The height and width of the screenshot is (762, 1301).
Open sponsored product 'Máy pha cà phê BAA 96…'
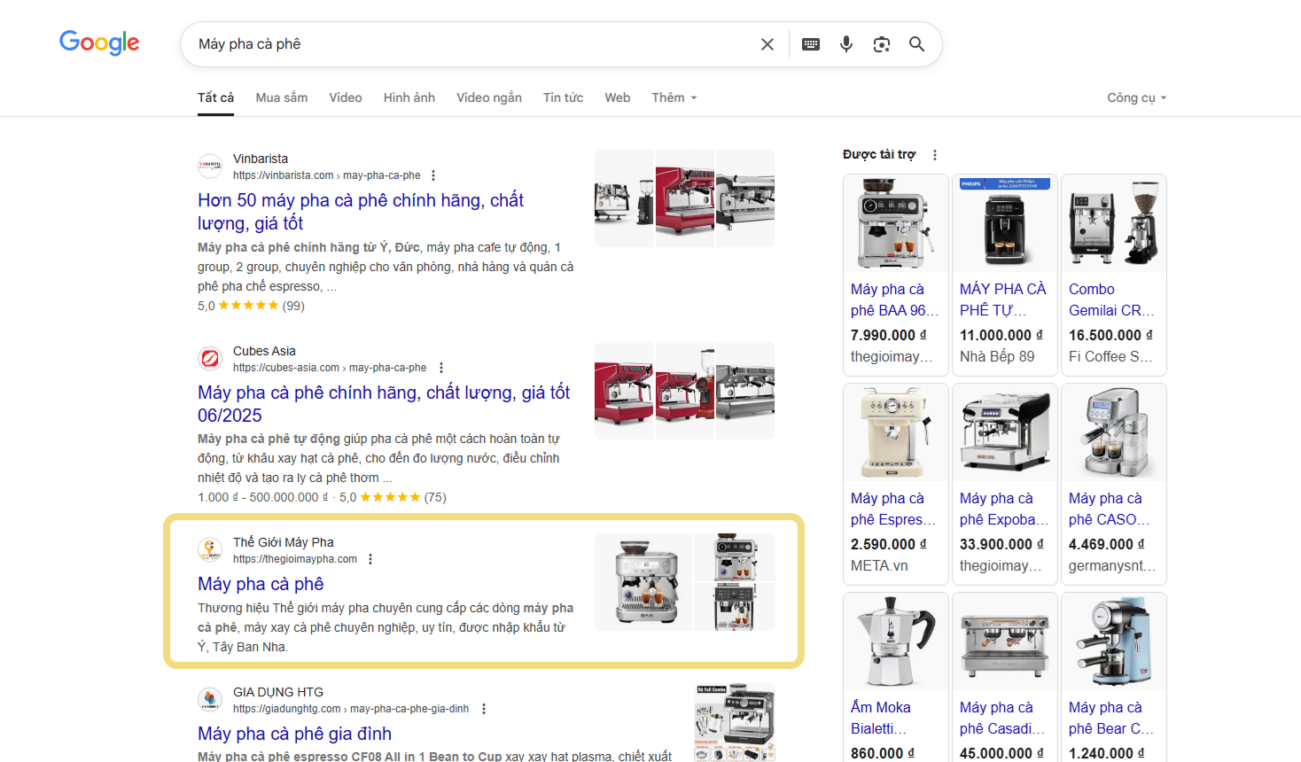tap(894, 299)
